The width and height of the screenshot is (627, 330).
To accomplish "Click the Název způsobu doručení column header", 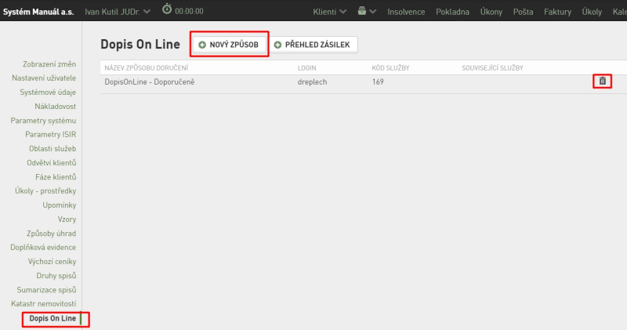I will (147, 68).
